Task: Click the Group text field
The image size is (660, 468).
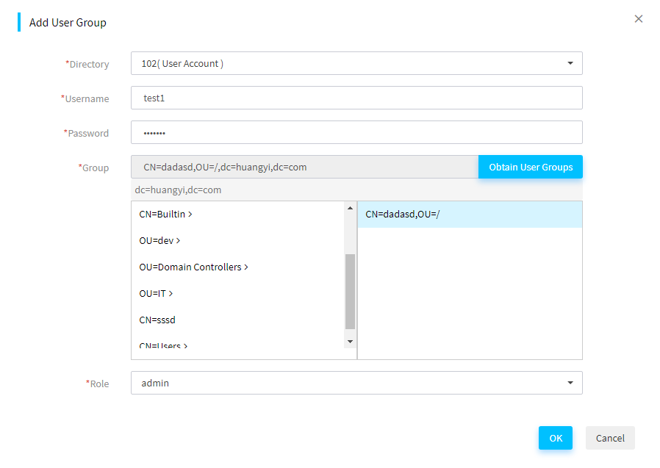Action: click(x=305, y=167)
